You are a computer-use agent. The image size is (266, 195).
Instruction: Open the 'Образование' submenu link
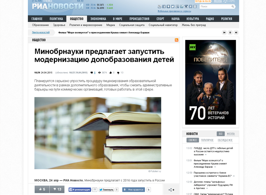click(40, 25)
